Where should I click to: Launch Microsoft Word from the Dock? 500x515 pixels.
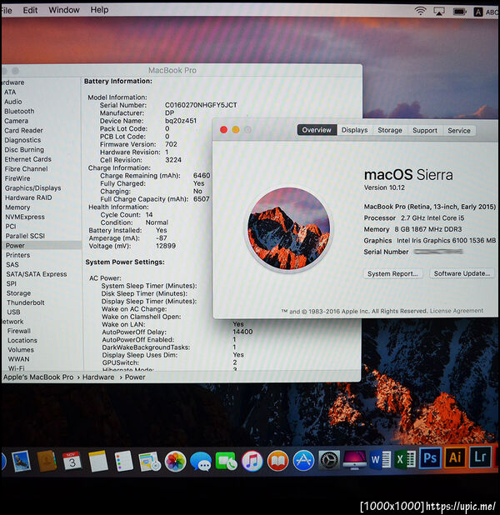[x=380, y=459]
